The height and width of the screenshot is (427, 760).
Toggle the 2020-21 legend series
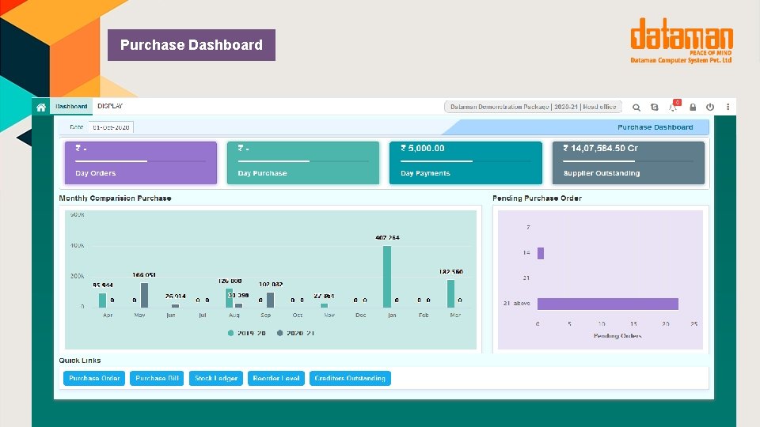coord(295,333)
